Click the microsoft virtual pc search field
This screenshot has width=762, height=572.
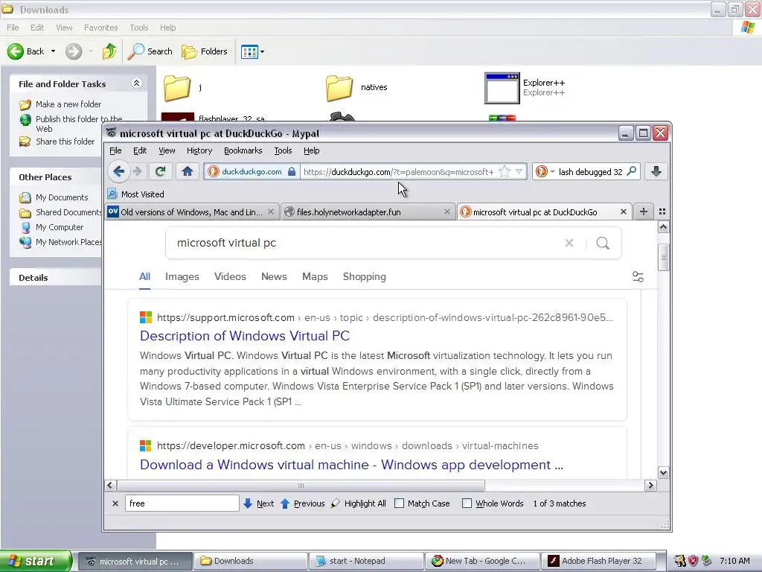point(365,243)
